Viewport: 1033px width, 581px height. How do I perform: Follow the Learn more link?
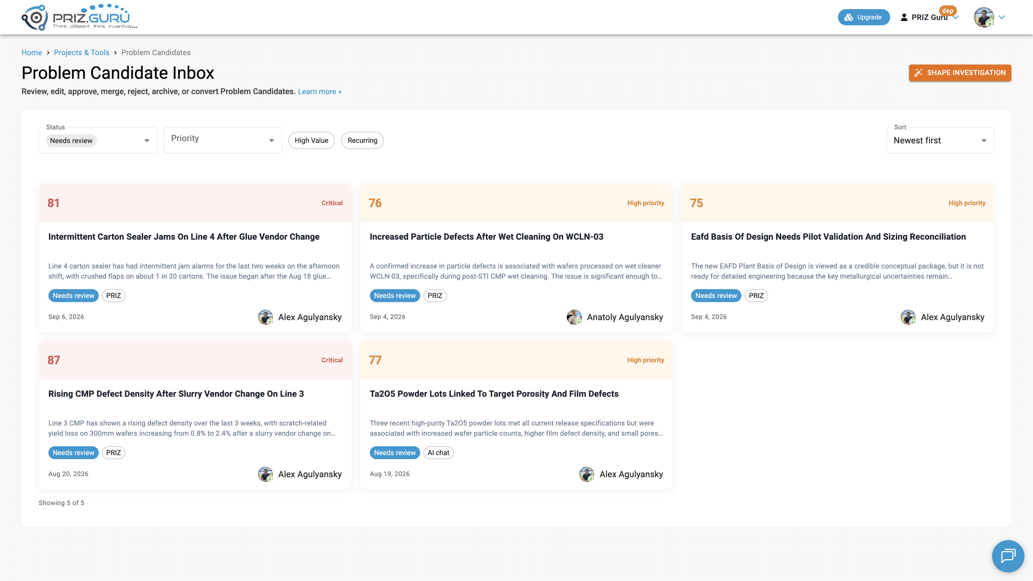[320, 92]
